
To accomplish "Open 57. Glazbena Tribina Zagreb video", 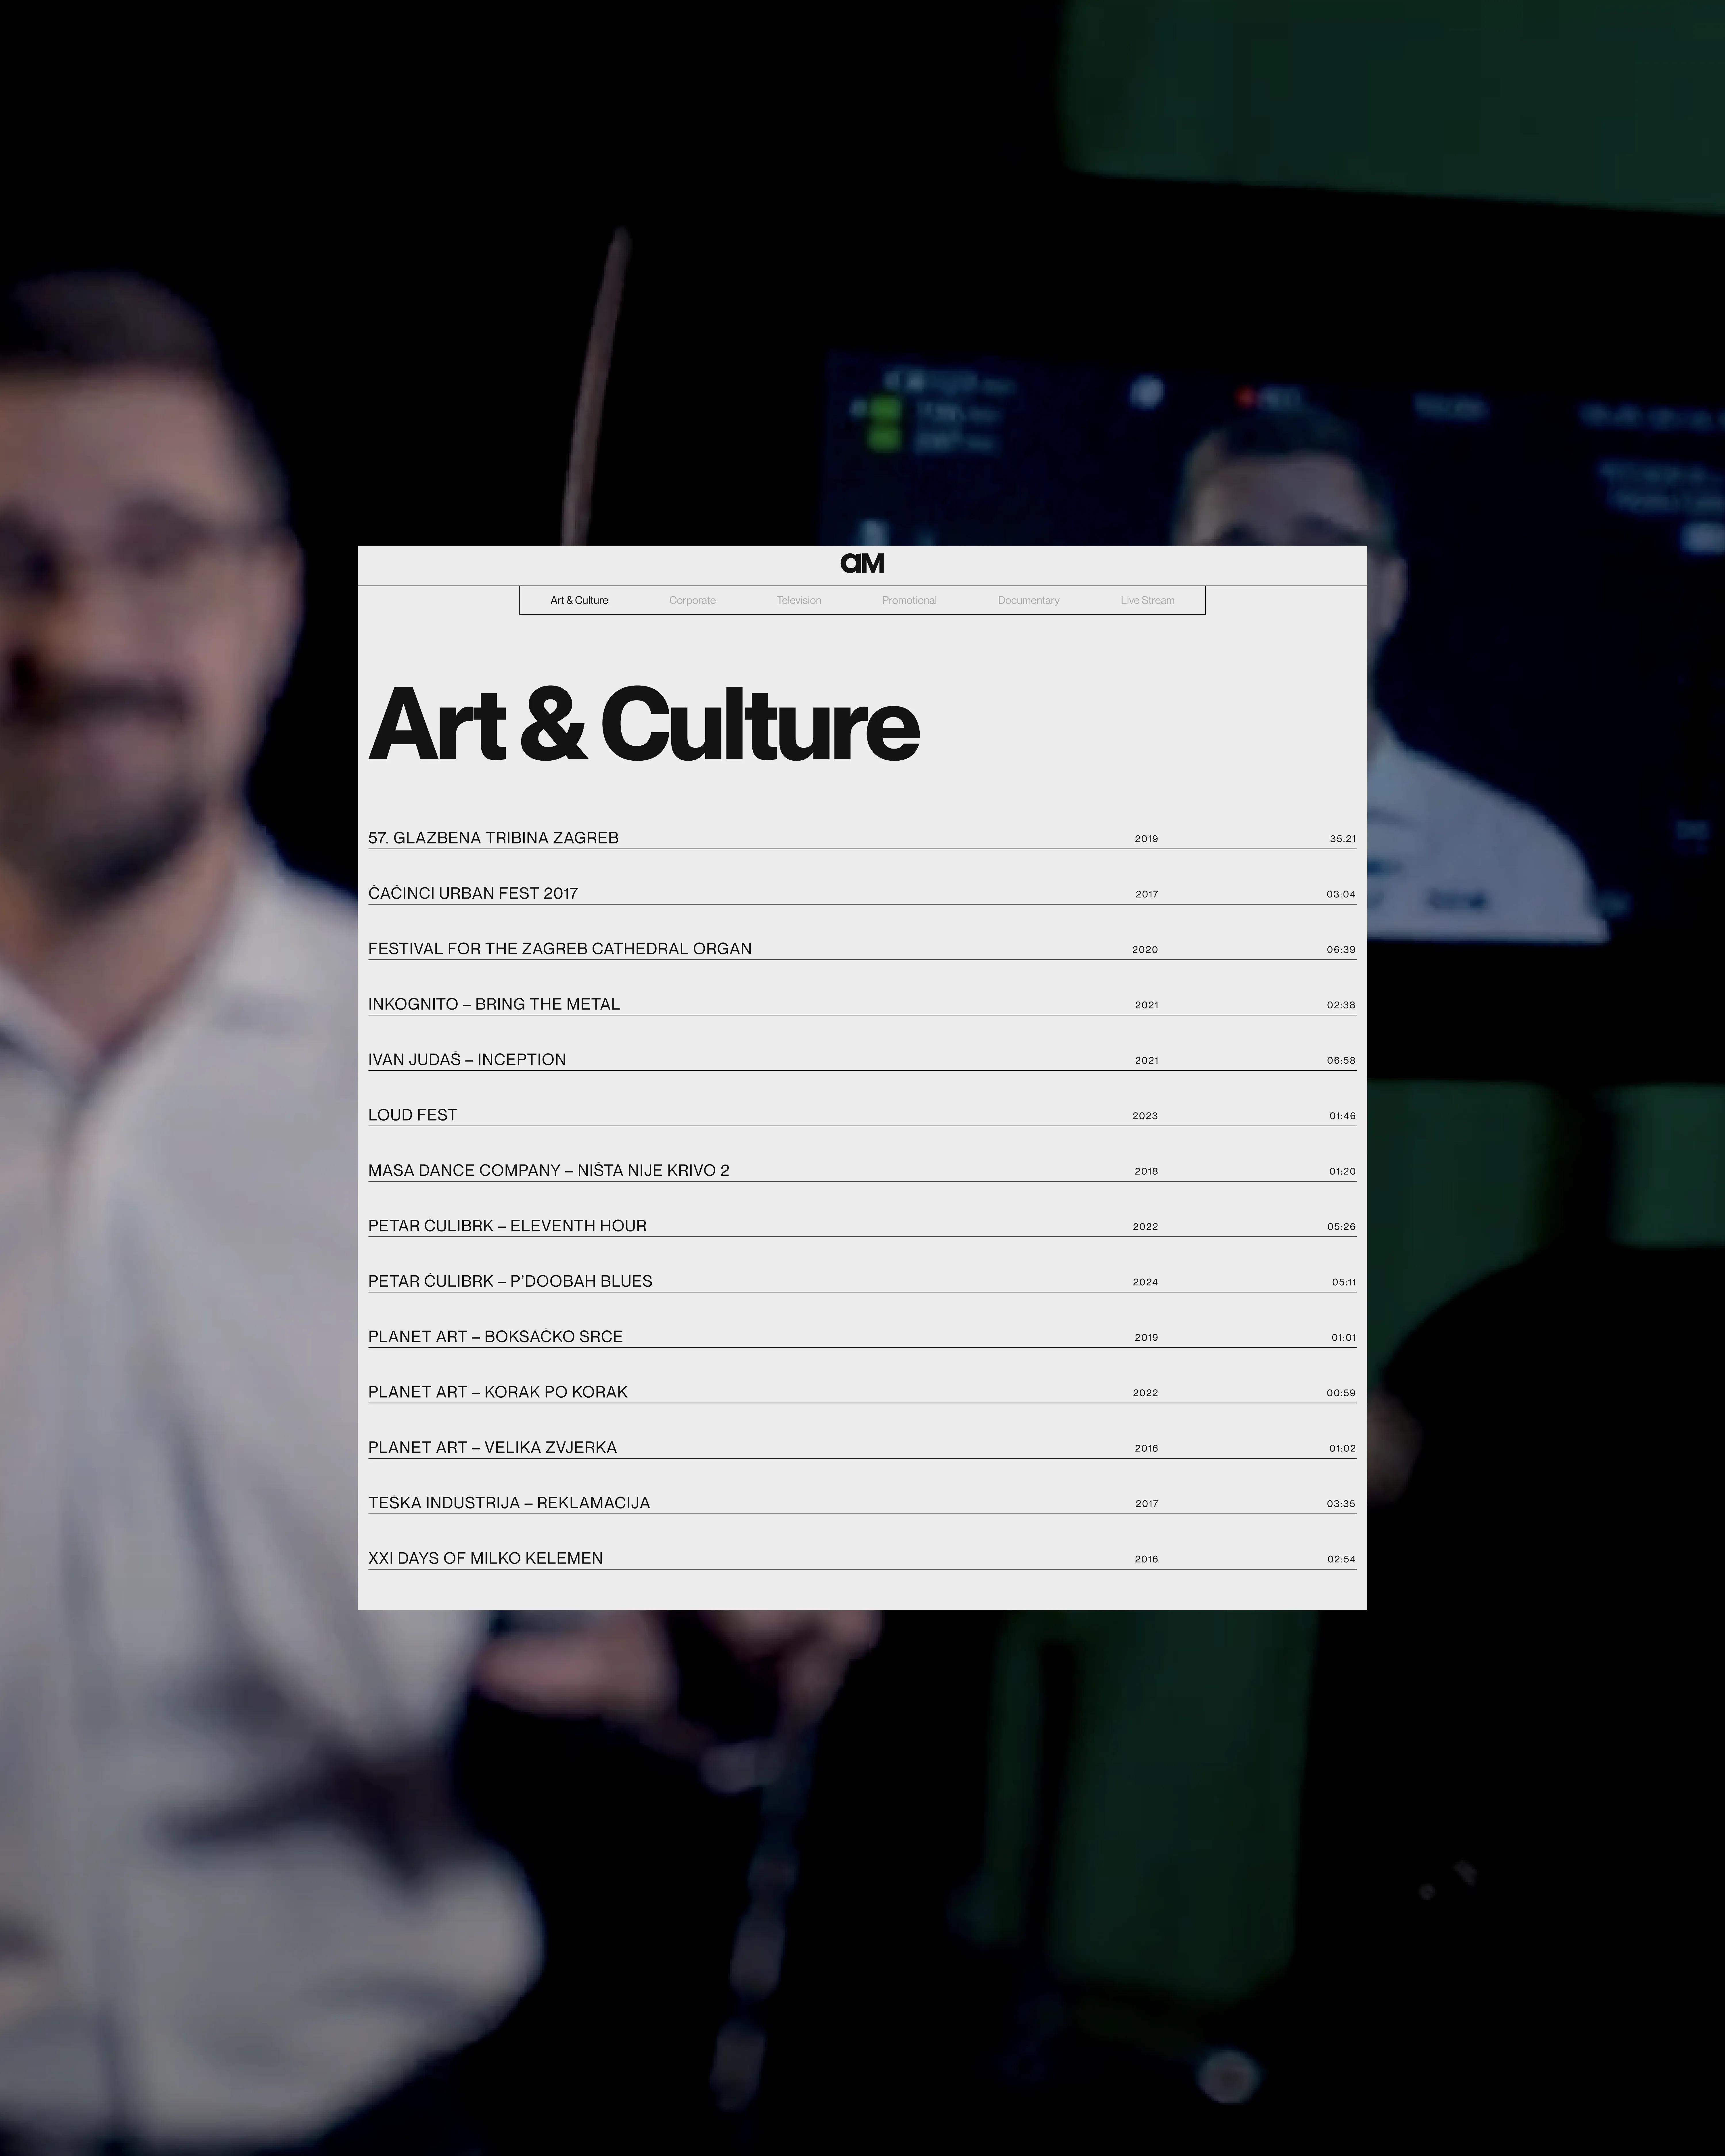I will [862, 838].
